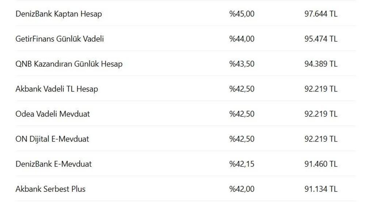Image resolution: width=368 pixels, height=202 pixels.
Task: Click ON Dijital E-Mevduat's %42,50 rate
Action: (242, 139)
